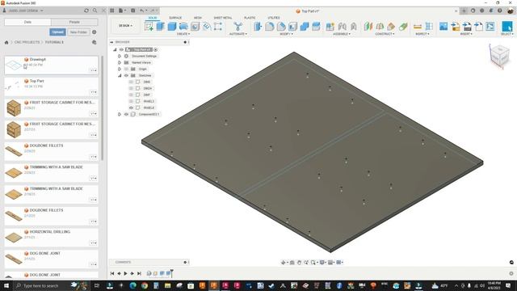The width and height of the screenshot is (517, 291).
Task: Click the Undo arrow icon
Action: coord(142,11)
